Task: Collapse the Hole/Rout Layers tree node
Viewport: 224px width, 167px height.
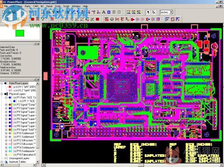Action: (x=2, y=83)
